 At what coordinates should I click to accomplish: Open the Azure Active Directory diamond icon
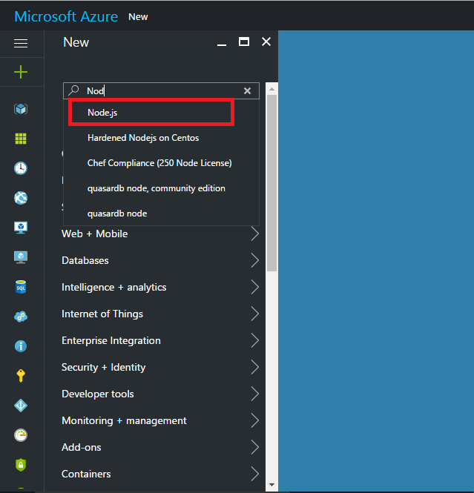pyautogui.click(x=21, y=406)
